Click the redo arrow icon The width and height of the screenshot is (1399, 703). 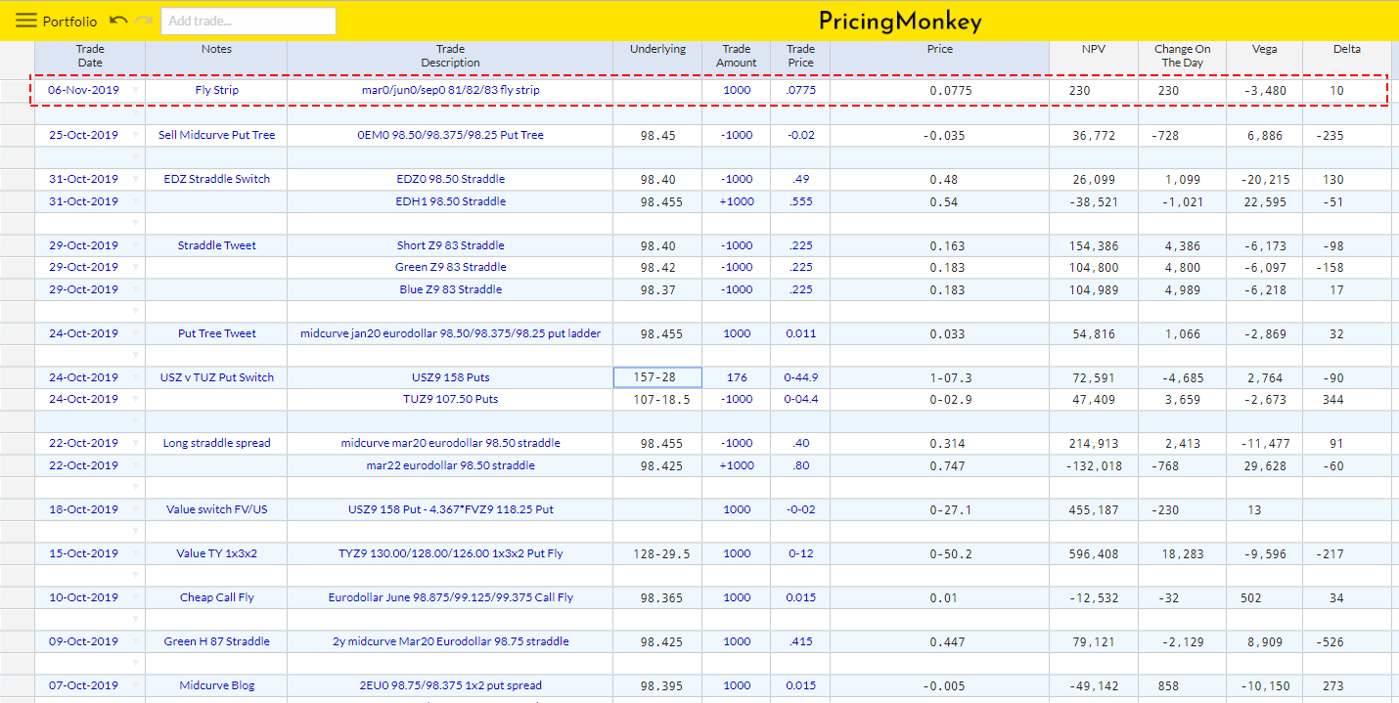[x=143, y=21]
